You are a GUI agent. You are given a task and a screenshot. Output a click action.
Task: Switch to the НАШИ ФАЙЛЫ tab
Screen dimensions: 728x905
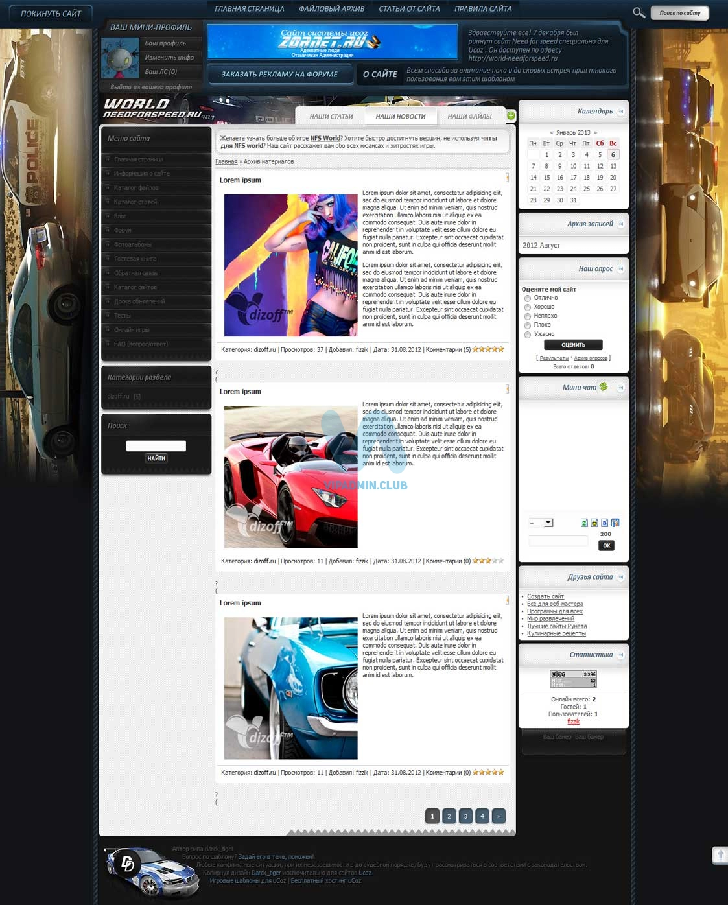(x=469, y=116)
